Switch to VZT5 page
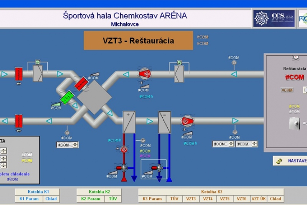The width and height of the screenshot is (307, 205). tap(225, 199)
